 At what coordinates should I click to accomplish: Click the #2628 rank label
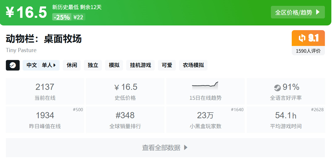pyautogui.click(x=317, y=110)
